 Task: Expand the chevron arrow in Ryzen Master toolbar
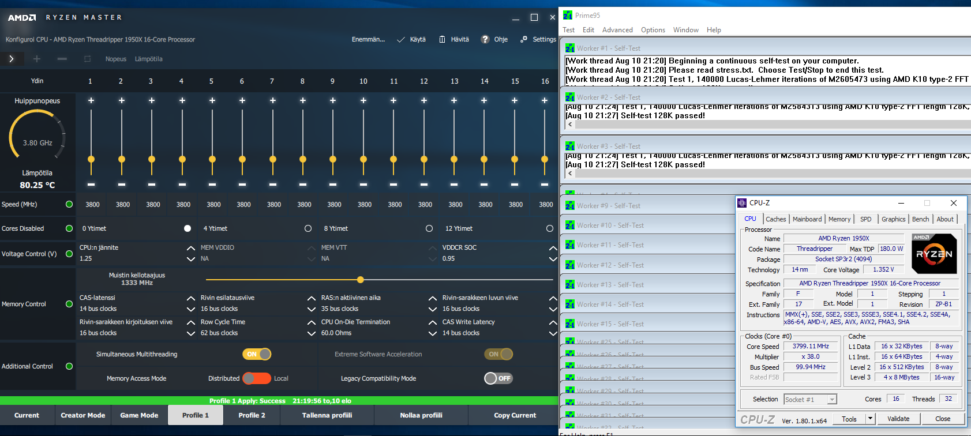(x=12, y=58)
